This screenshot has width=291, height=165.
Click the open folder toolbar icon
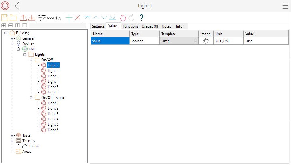13,18
